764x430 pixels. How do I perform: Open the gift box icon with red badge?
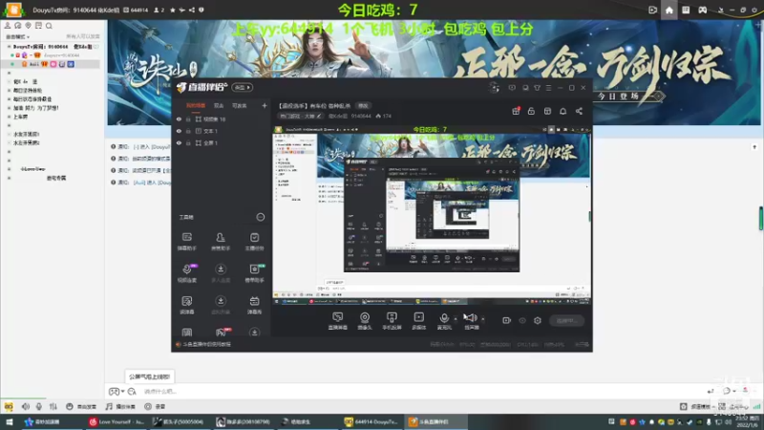[x=516, y=111]
